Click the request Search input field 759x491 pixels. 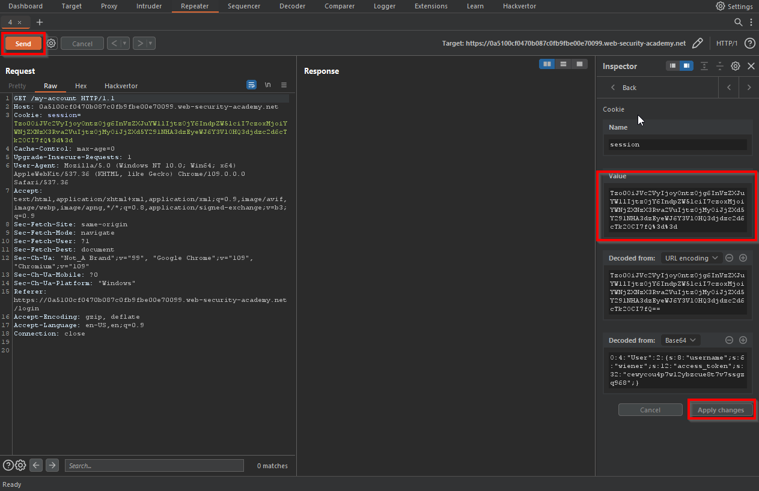pos(154,465)
